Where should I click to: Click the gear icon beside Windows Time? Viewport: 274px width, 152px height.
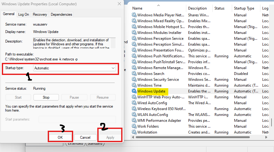[134, 85]
